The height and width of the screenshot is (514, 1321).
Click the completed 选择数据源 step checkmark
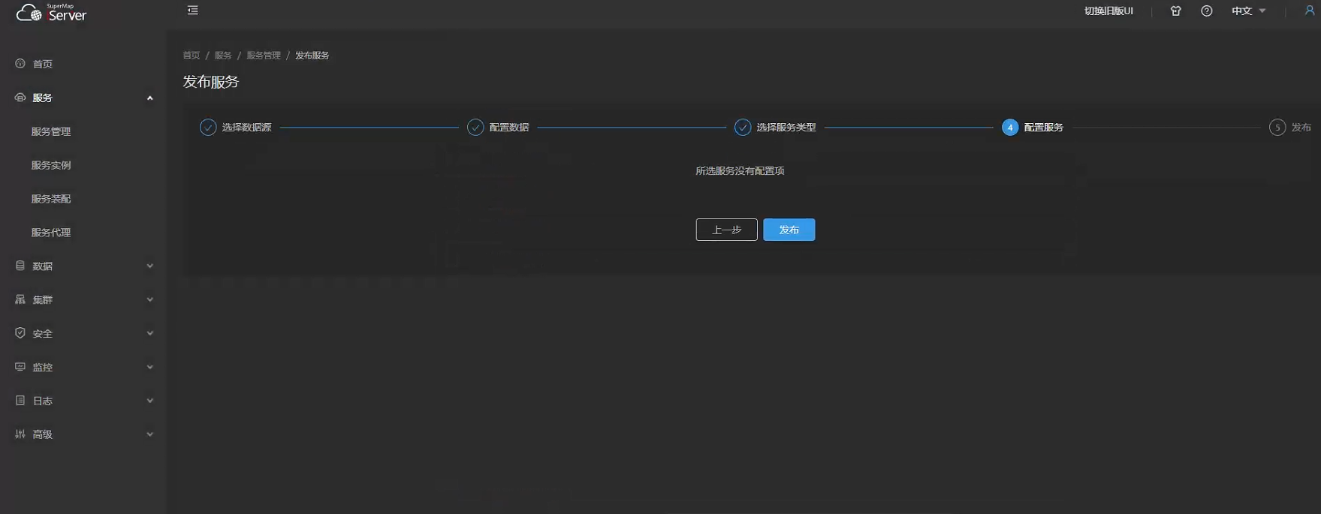[208, 128]
